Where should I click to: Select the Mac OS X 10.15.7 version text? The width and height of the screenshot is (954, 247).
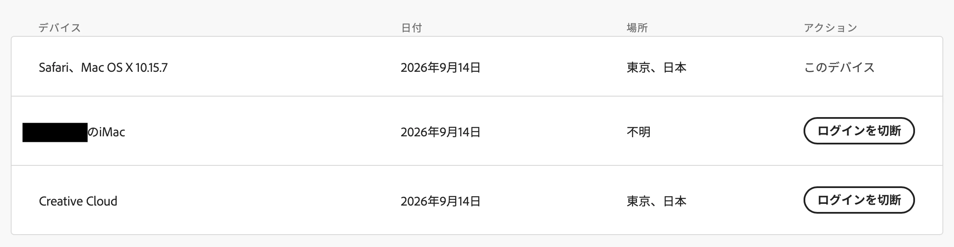point(124,68)
